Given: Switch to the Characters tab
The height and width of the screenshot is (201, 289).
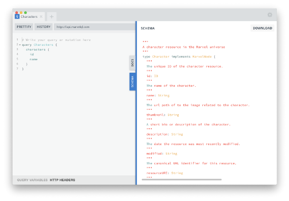Looking at the screenshot, I should [x=29, y=16].
